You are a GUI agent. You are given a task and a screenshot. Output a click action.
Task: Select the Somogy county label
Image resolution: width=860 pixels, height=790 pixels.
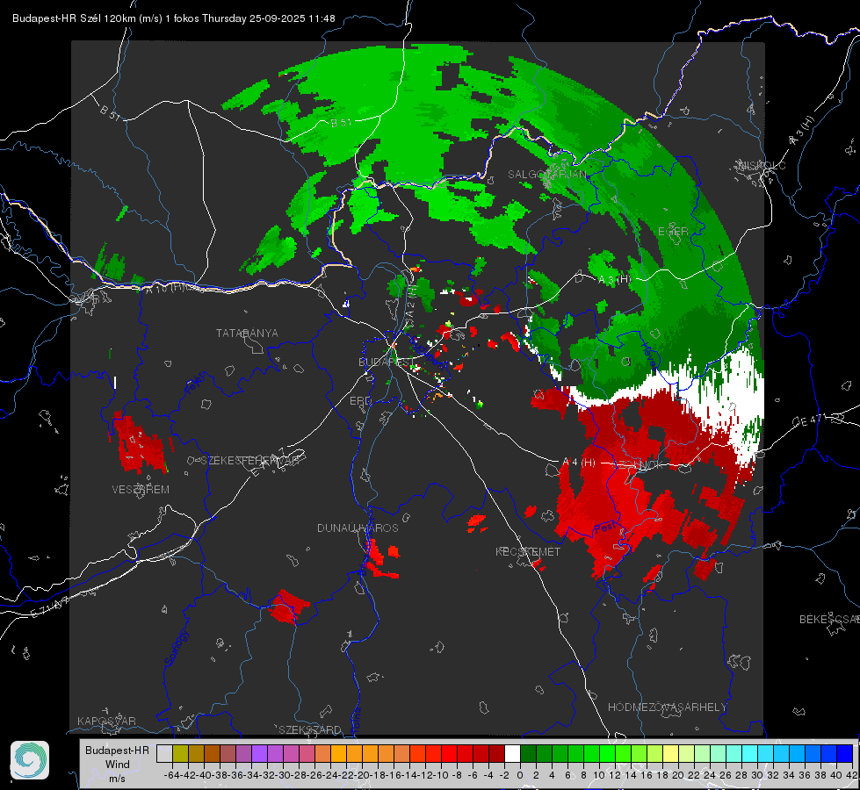(x=176, y=648)
